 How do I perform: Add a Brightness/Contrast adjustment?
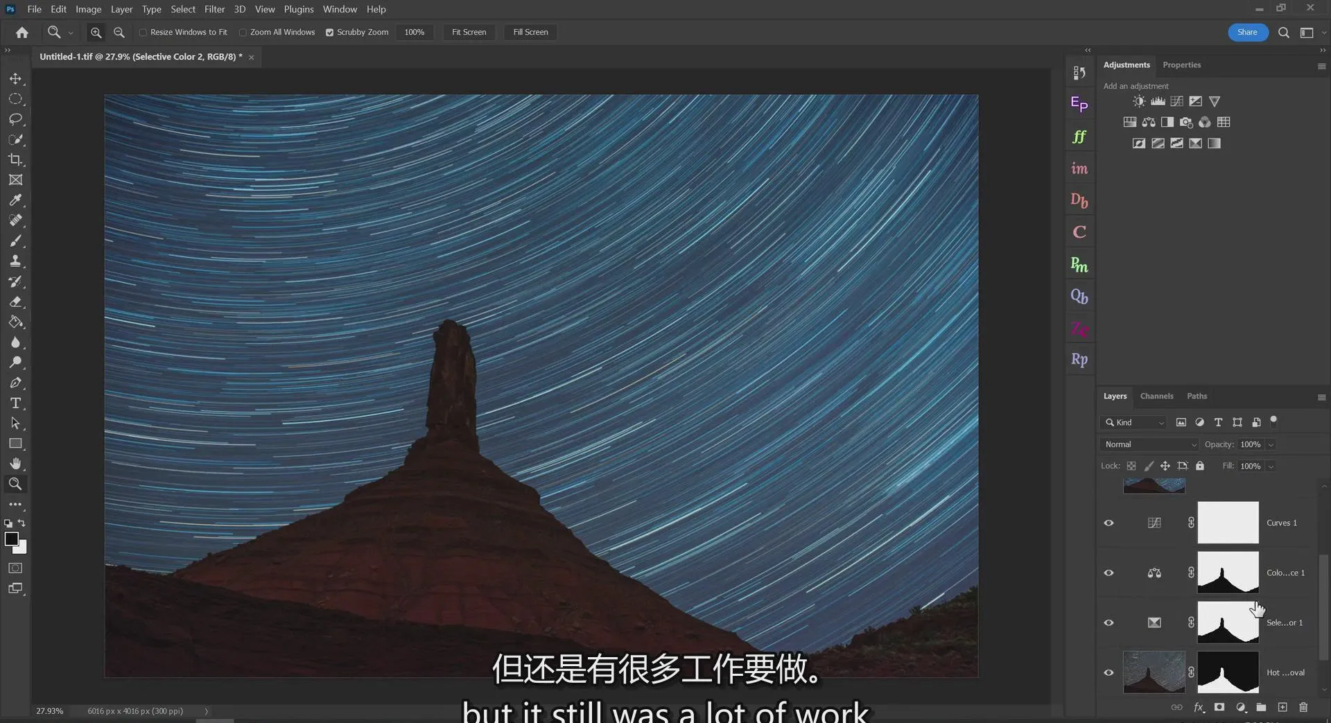click(x=1139, y=101)
